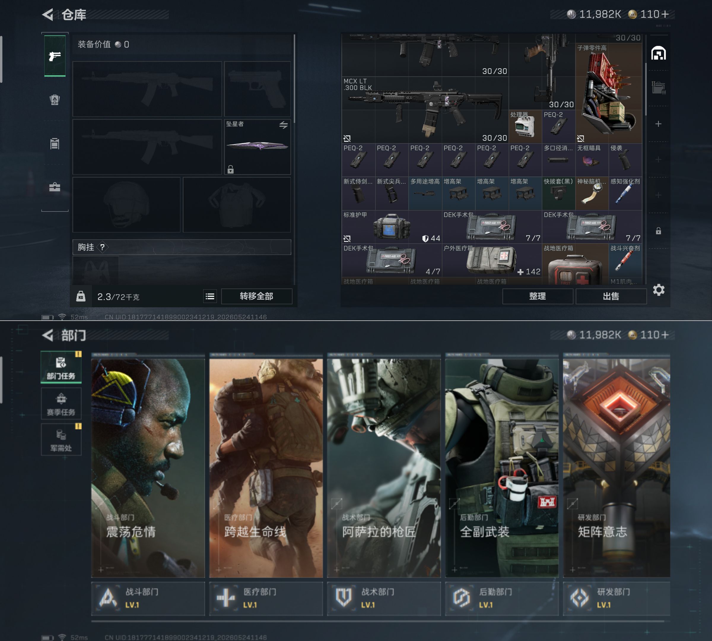The width and height of the screenshot is (712, 641).
Task: Switch to the toolbox sidebar tab
Action: click(55, 187)
